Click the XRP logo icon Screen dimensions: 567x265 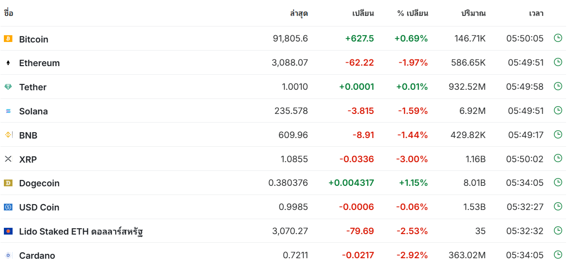click(x=8, y=159)
